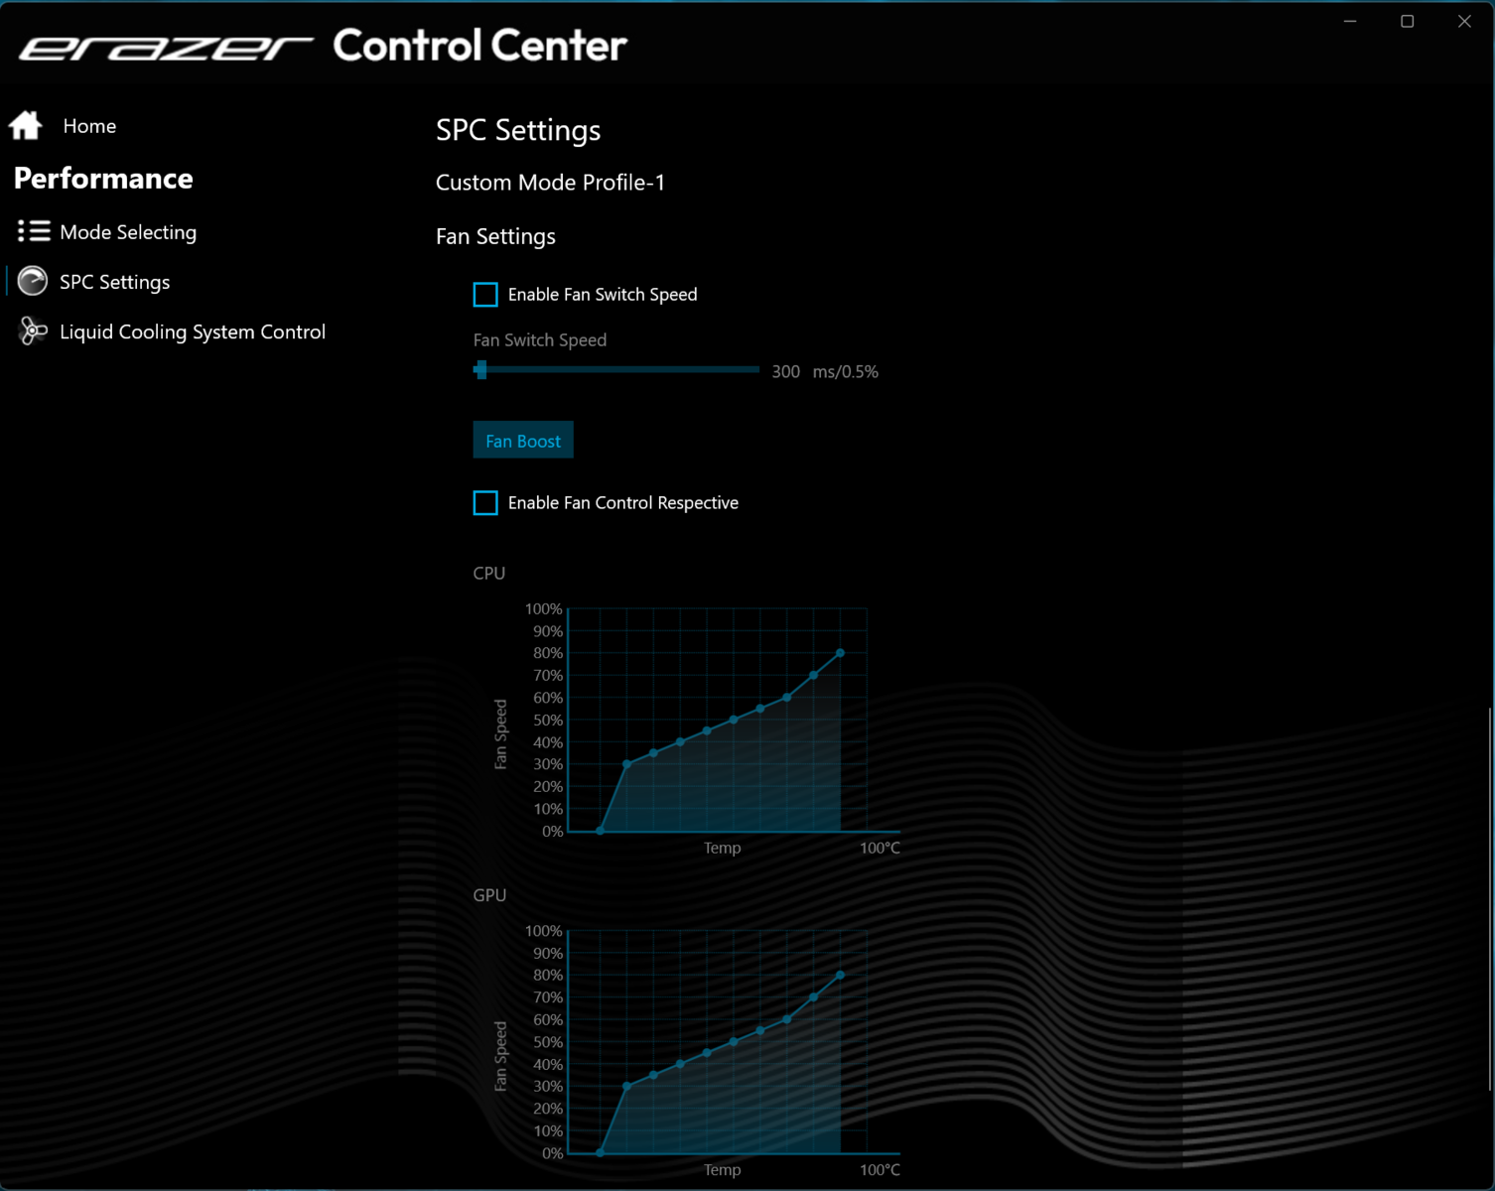The height and width of the screenshot is (1191, 1495).
Task: Maximize the Control Center window
Action: coord(1407,21)
